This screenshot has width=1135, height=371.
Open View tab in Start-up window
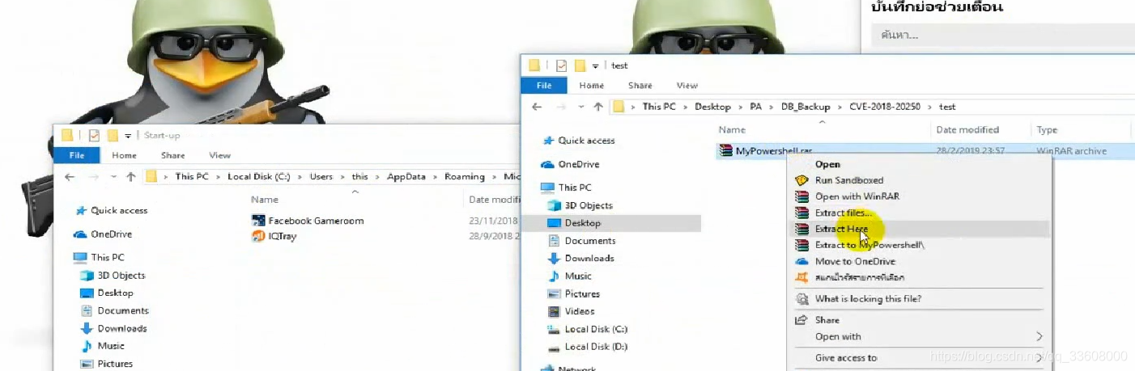[x=220, y=155]
